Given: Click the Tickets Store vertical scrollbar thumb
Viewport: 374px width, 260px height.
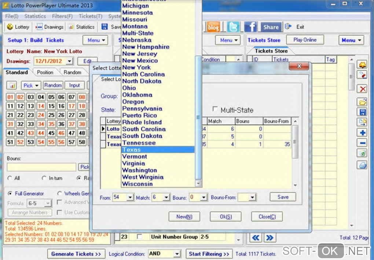Looking at the screenshot, I should pos(351,76).
